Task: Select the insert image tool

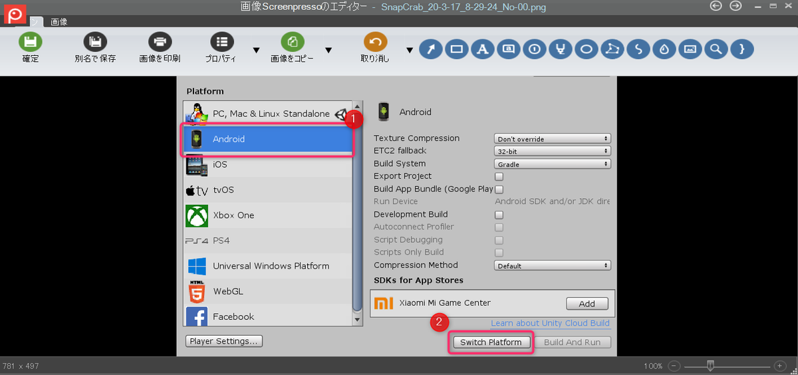Action: pyautogui.click(x=690, y=49)
